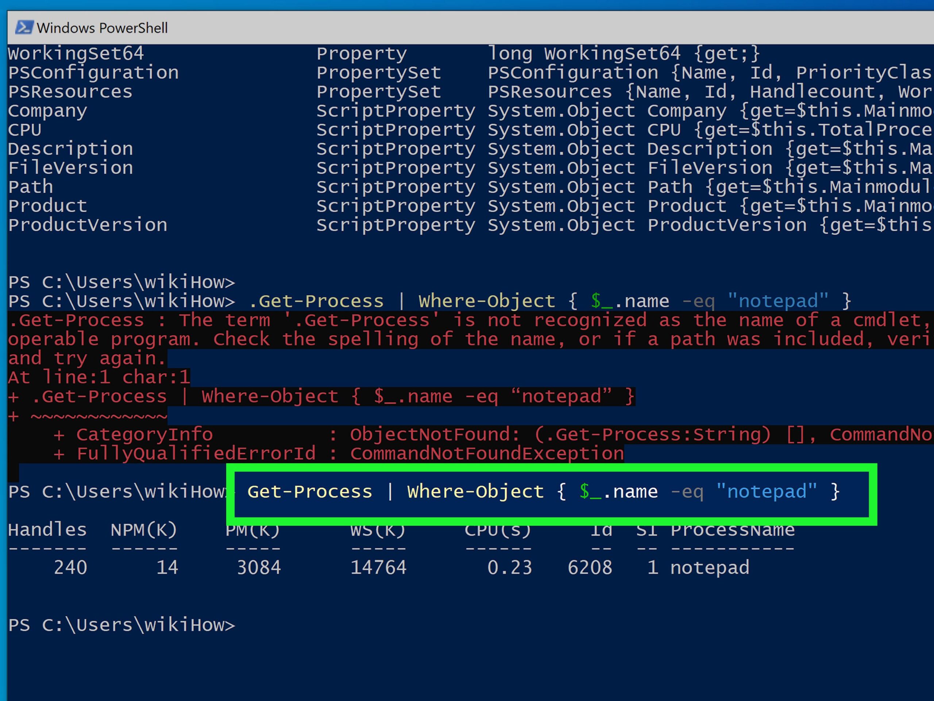The width and height of the screenshot is (934, 701).
Task: Click the empty prompt at the bottom
Action: (x=121, y=625)
